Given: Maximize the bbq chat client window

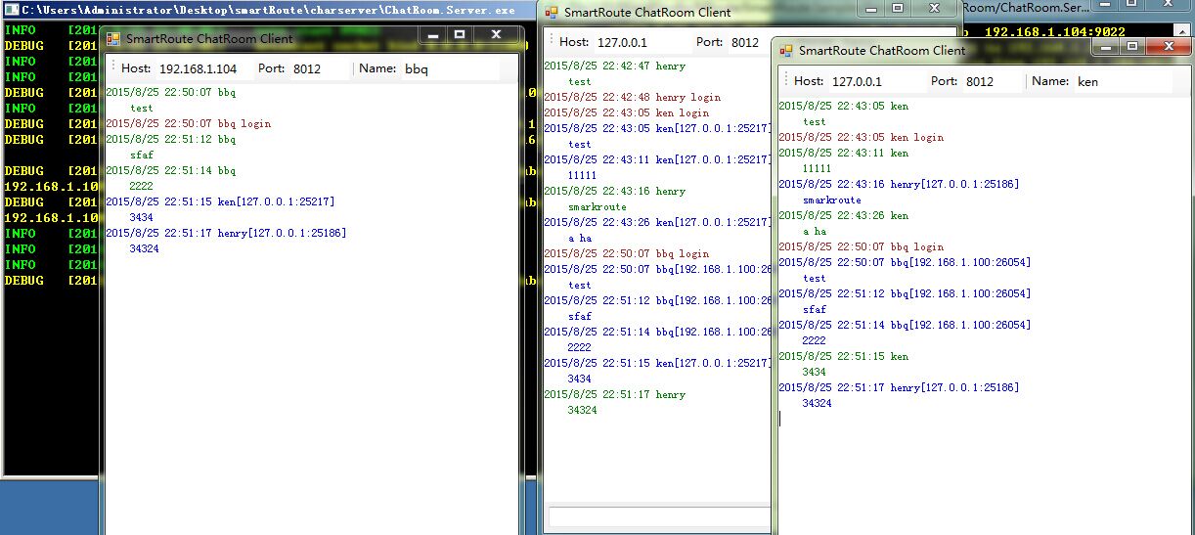Looking at the screenshot, I should pos(460,34).
